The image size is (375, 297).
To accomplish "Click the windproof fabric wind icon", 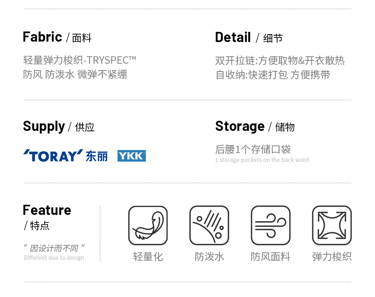I will pyautogui.click(x=270, y=225).
